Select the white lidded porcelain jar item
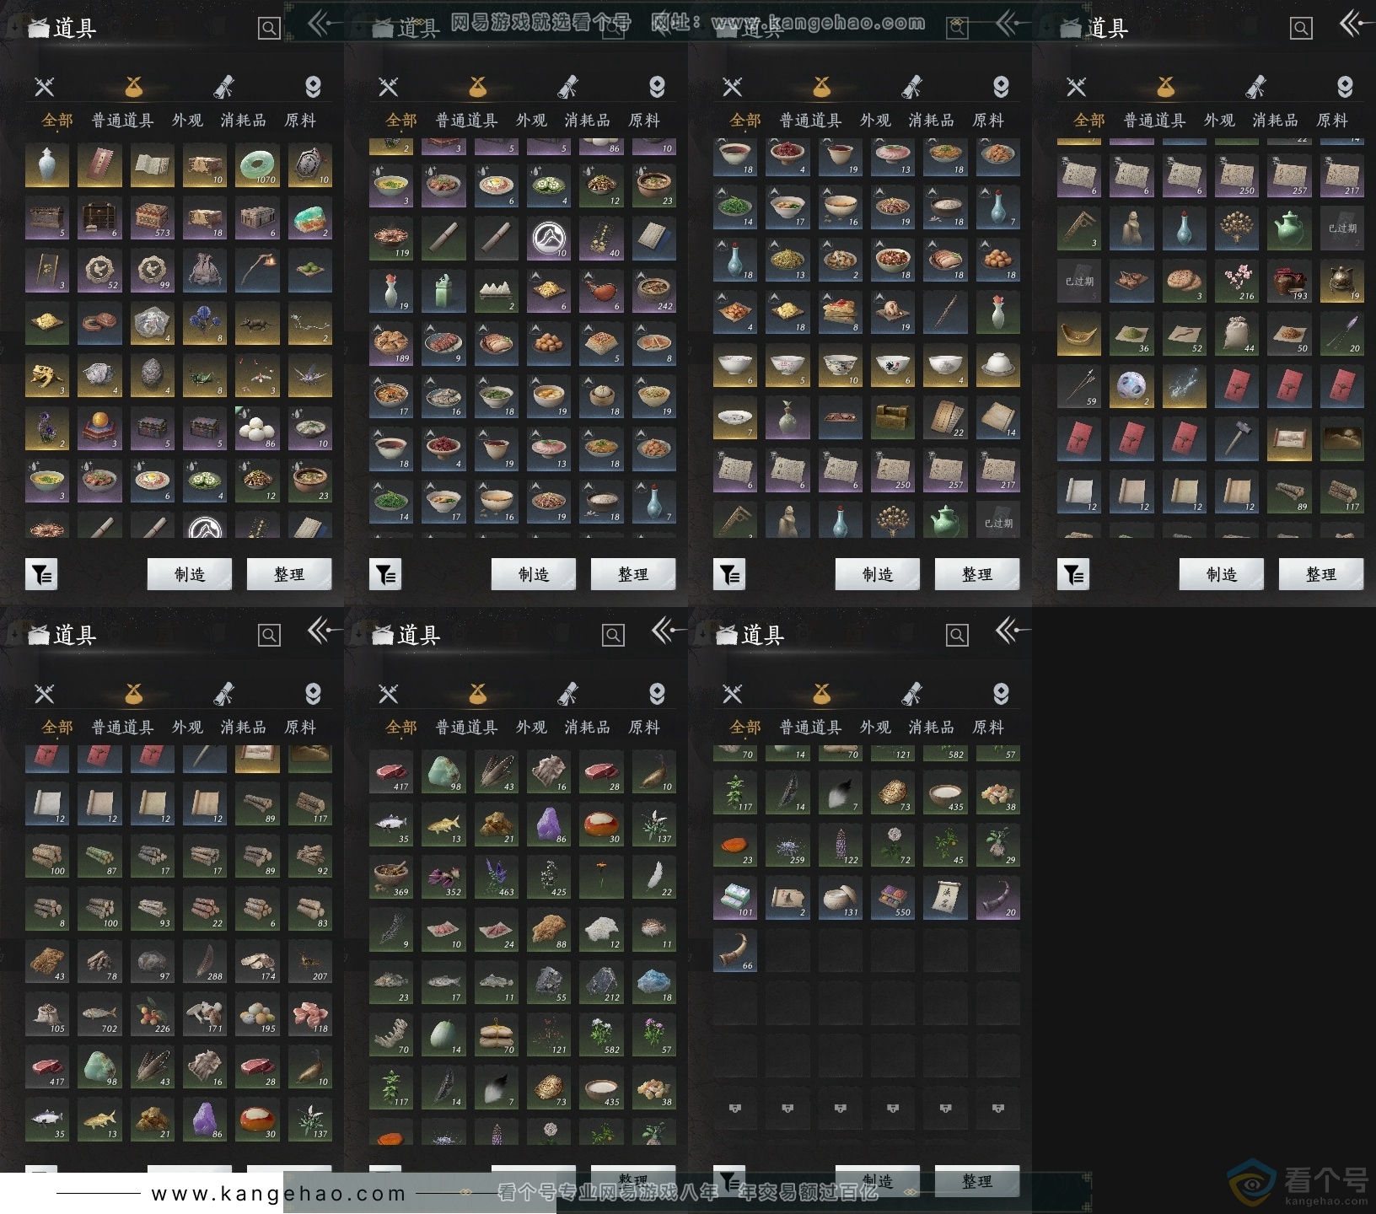The height and width of the screenshot is (1214, 1376). (x=998, y=366)
